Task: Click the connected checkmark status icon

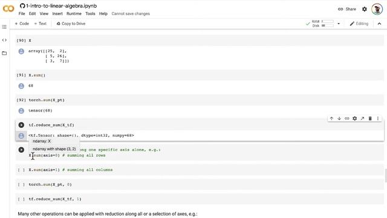Action: point(308,24)
